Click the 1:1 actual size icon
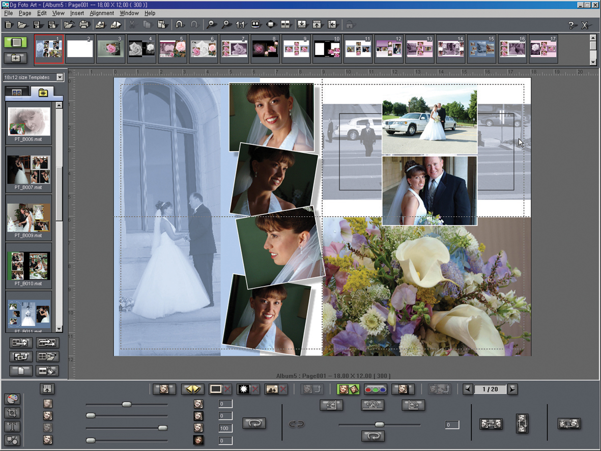The image size is (601, 451). coord(240,24)
